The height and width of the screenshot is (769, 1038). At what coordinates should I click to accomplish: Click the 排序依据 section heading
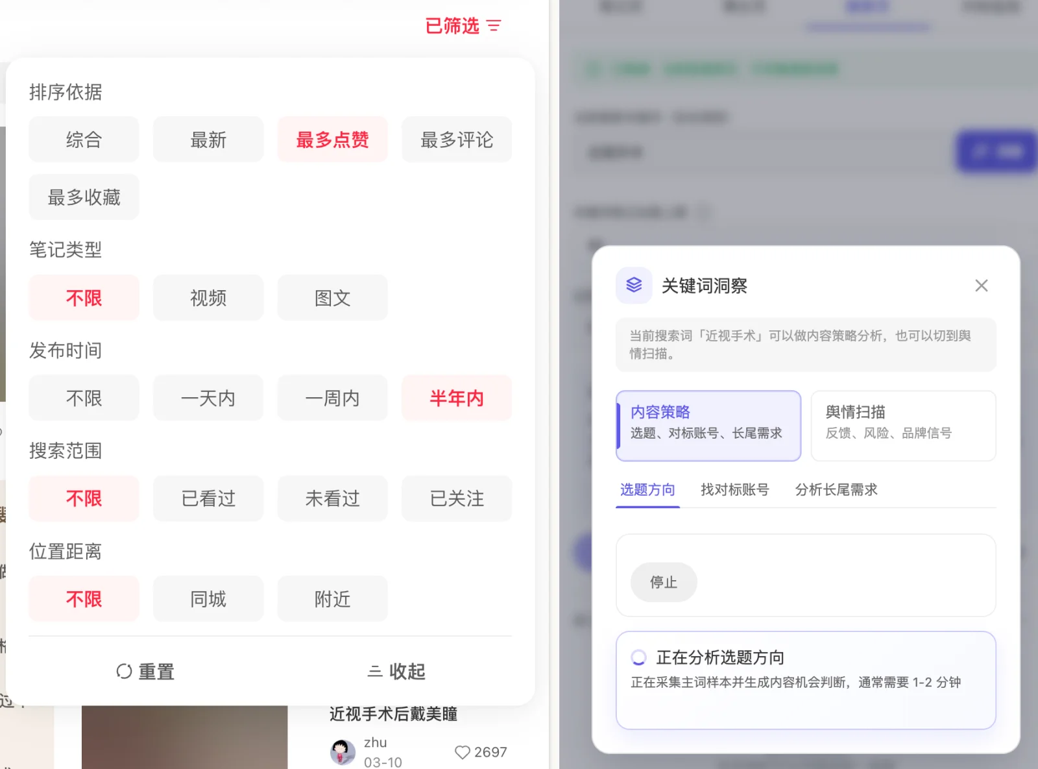click(x=66, y=92)
